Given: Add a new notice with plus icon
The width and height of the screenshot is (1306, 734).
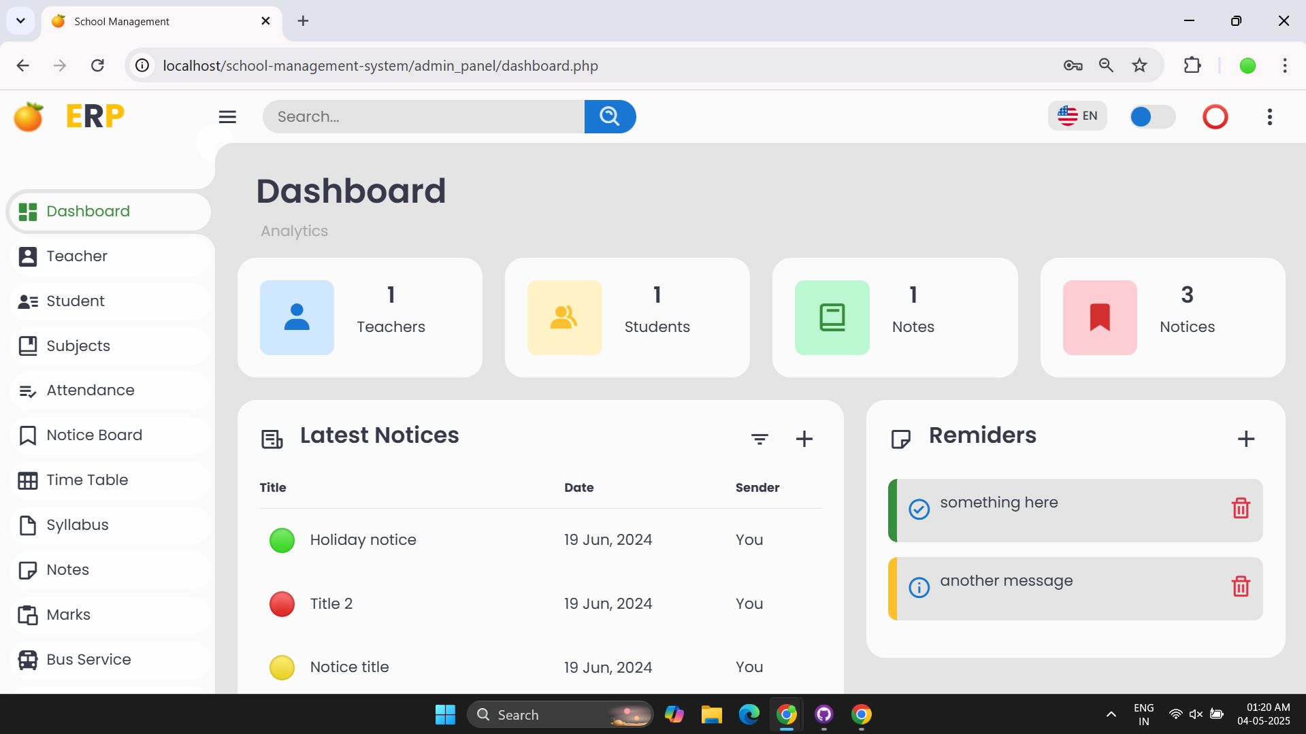Looking at the screenshot, I should 804,439.
